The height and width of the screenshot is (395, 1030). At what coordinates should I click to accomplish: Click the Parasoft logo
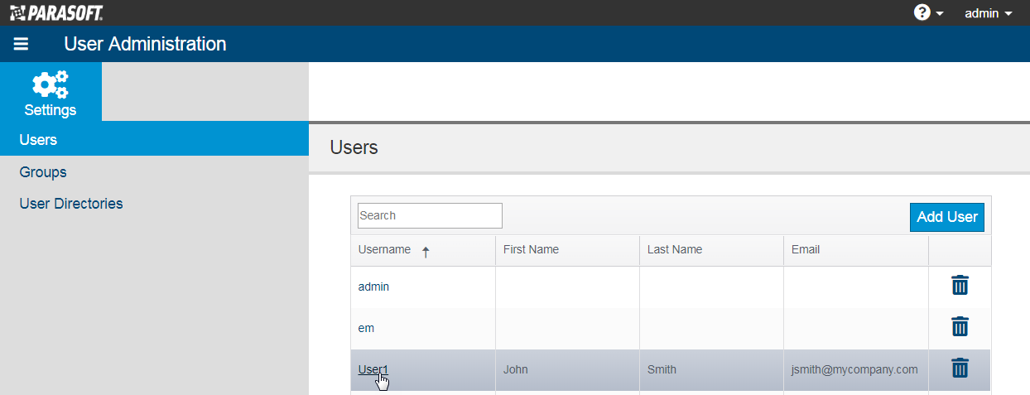click(56, 13)
